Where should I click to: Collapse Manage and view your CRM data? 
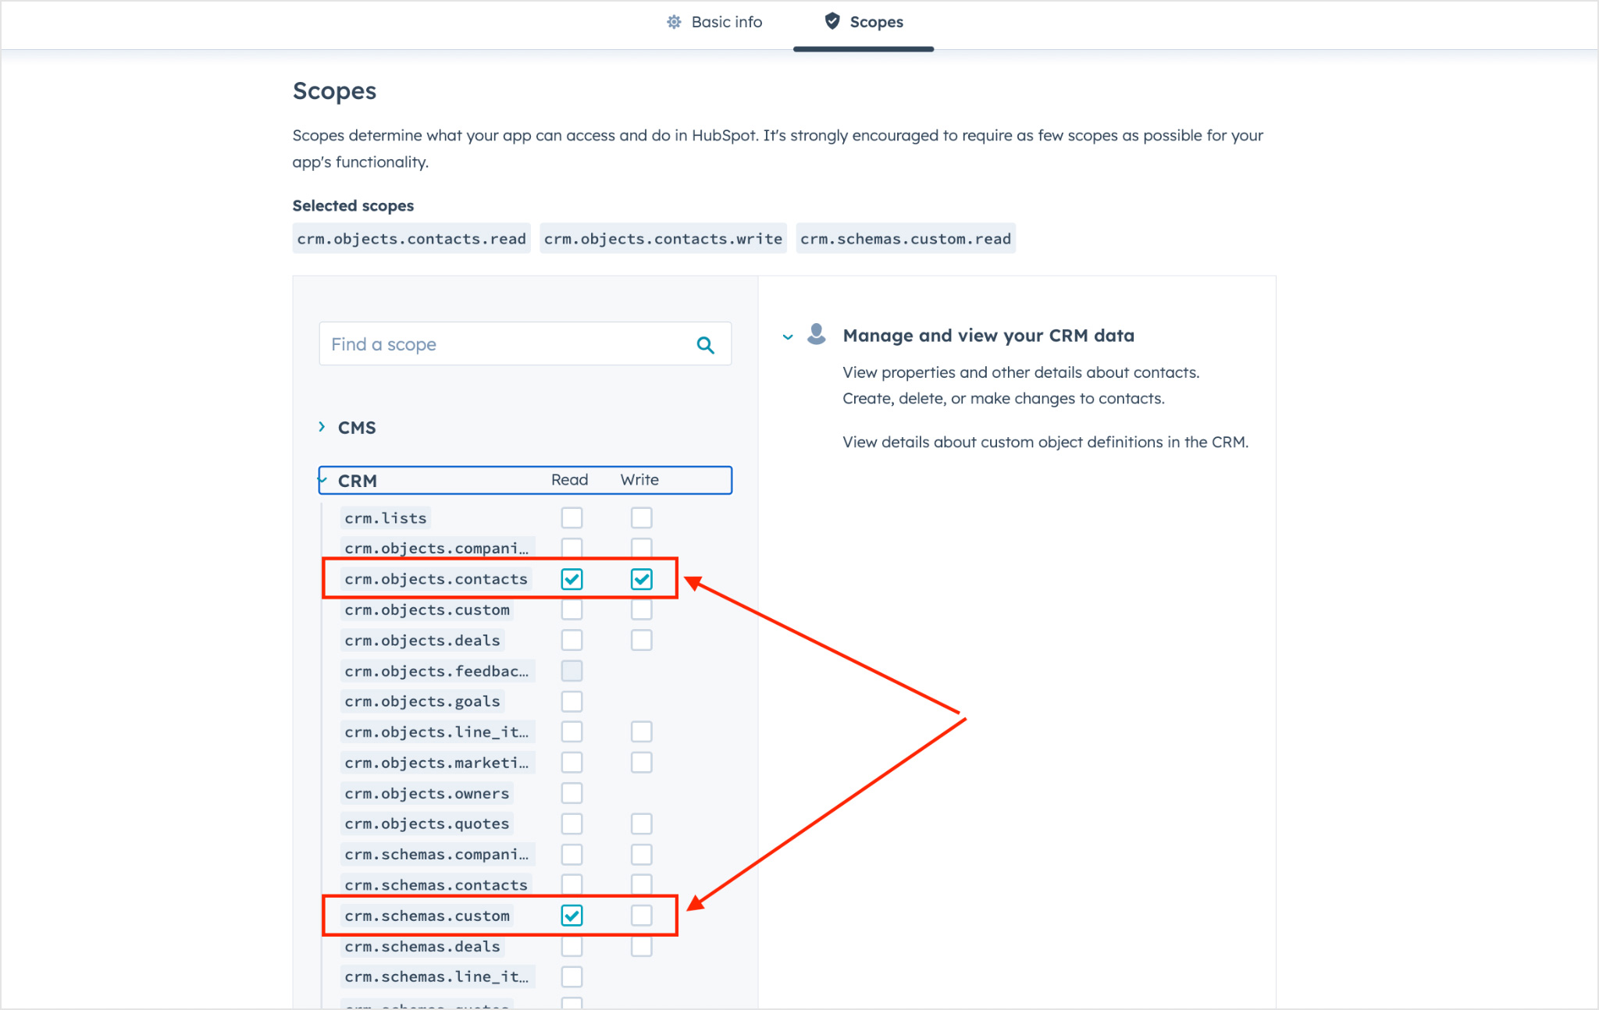point(788,336)
